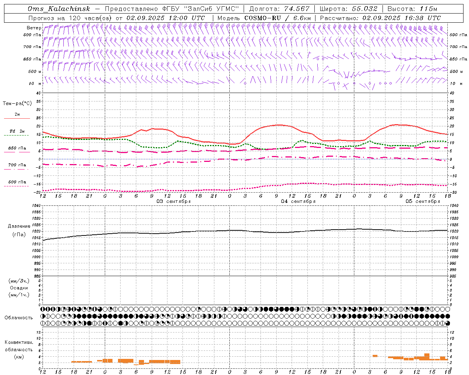Click the 03 сентября date label
469x375 pixels.
(x=174, y=201)
